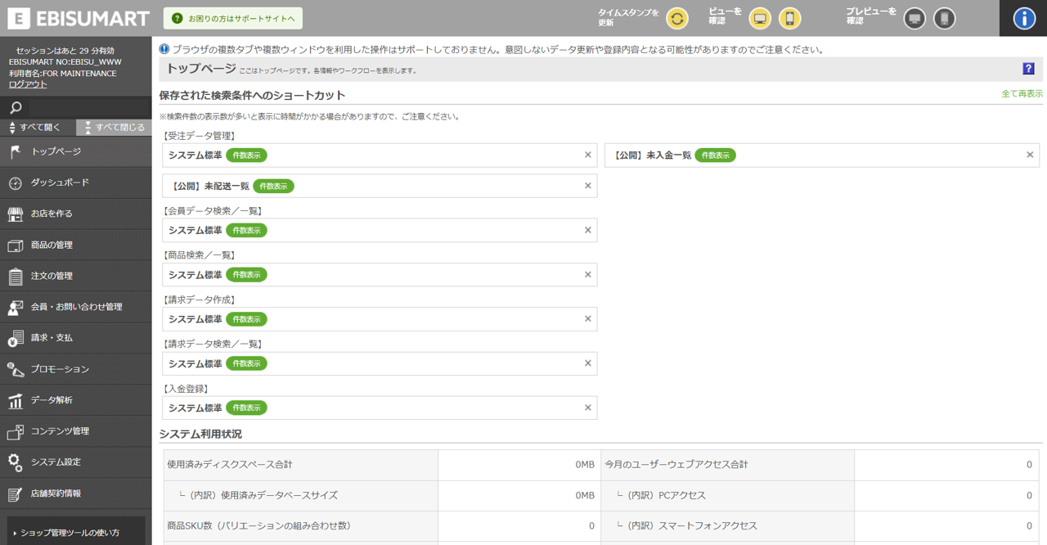Image resolution: width=1047 pixels, height=545 pixels.
Task: Check the PC view with the yellow monitor icon
Action: coord(760,17)
